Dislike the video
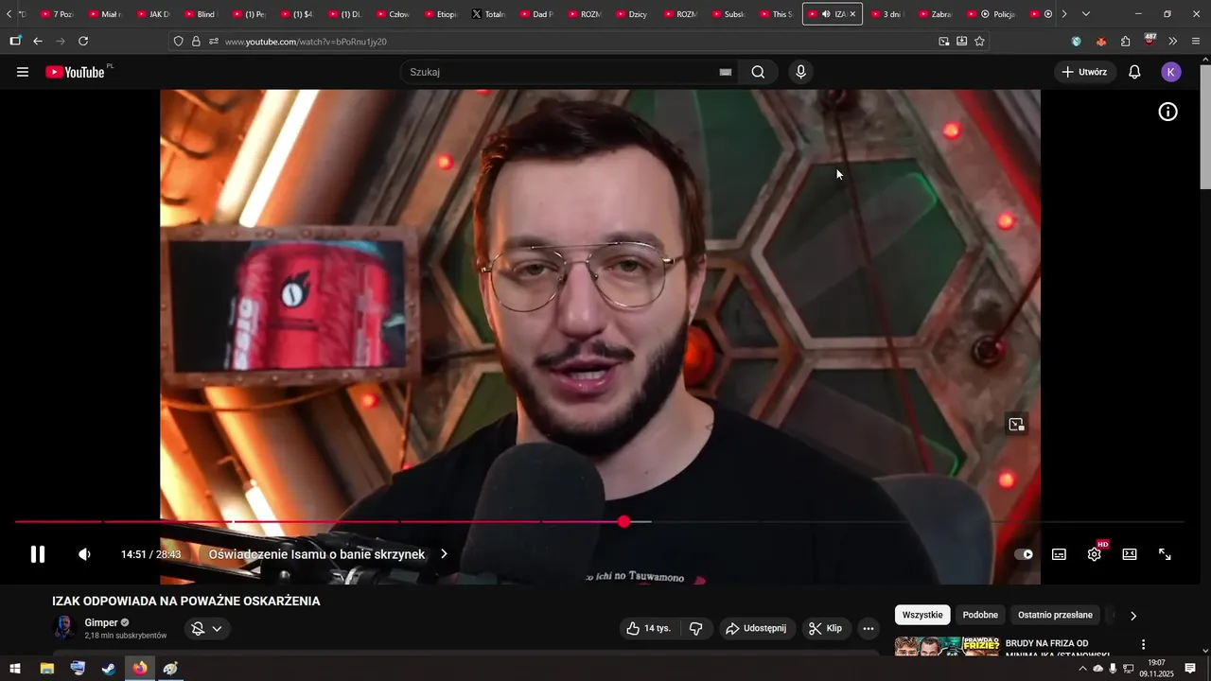 [695, 628]
